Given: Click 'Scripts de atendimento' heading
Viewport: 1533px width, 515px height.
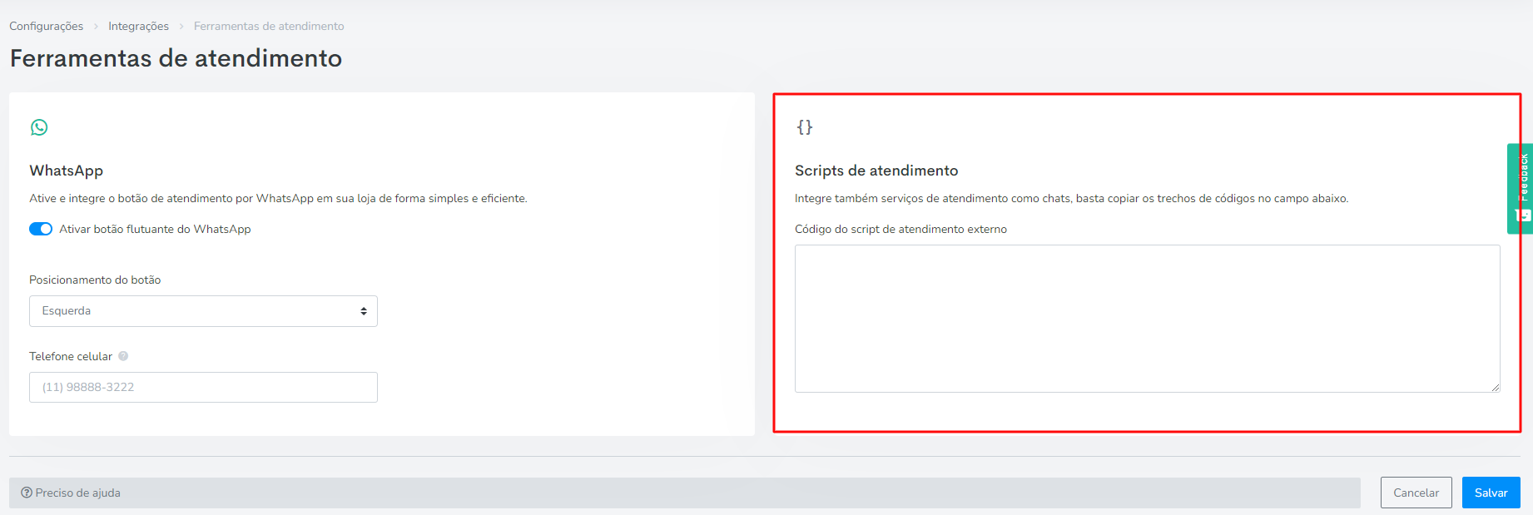Looking at the screenshot, I should click(876, 171).
